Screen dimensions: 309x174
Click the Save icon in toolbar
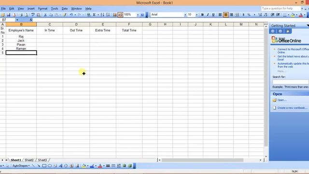click(x=9, y=15)
